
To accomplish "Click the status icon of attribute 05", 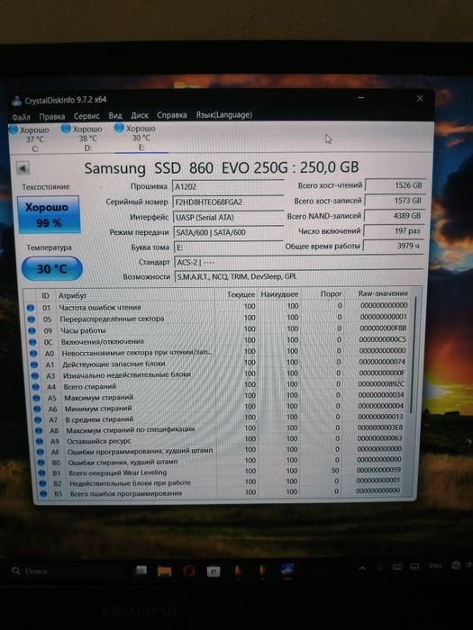I will (x=31, y=319).
